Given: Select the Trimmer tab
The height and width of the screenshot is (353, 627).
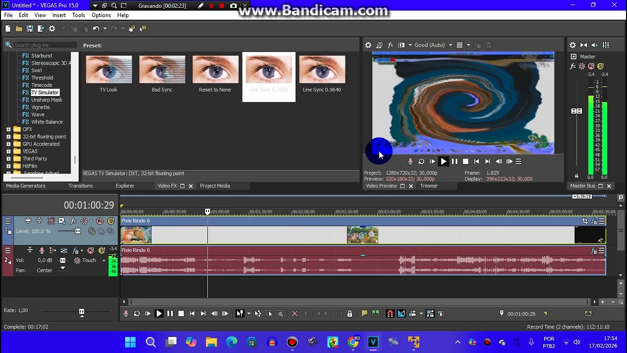Looking at the screenshot, I should [429, 186].
